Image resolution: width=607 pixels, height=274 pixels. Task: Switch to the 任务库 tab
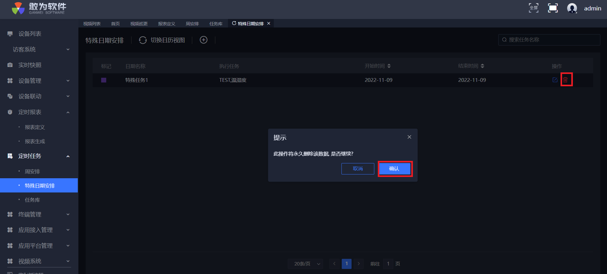[216, 24]
